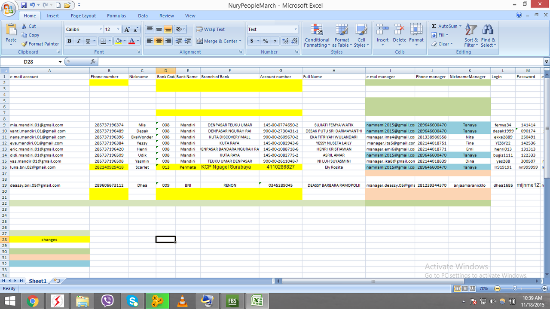Image resolution: width=550 pixels, height=309 pixels.
Task: Click Delete cells icon
Action: (399, 30)
